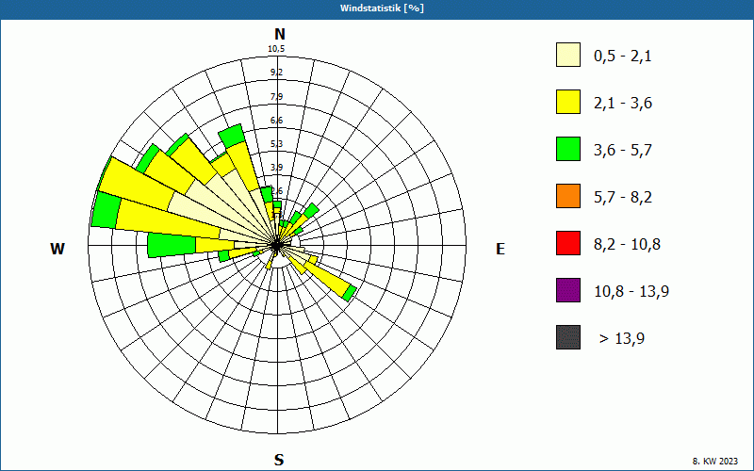This screenshot has height=471, width=754.
Task: Click the yellow 2,1 - 3,6 legend swatch
Action: (x=568, y=102)
